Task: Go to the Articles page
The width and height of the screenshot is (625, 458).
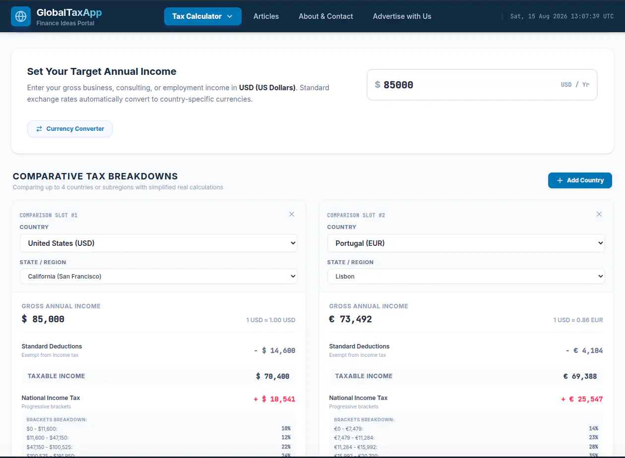Action: point(266,16)
